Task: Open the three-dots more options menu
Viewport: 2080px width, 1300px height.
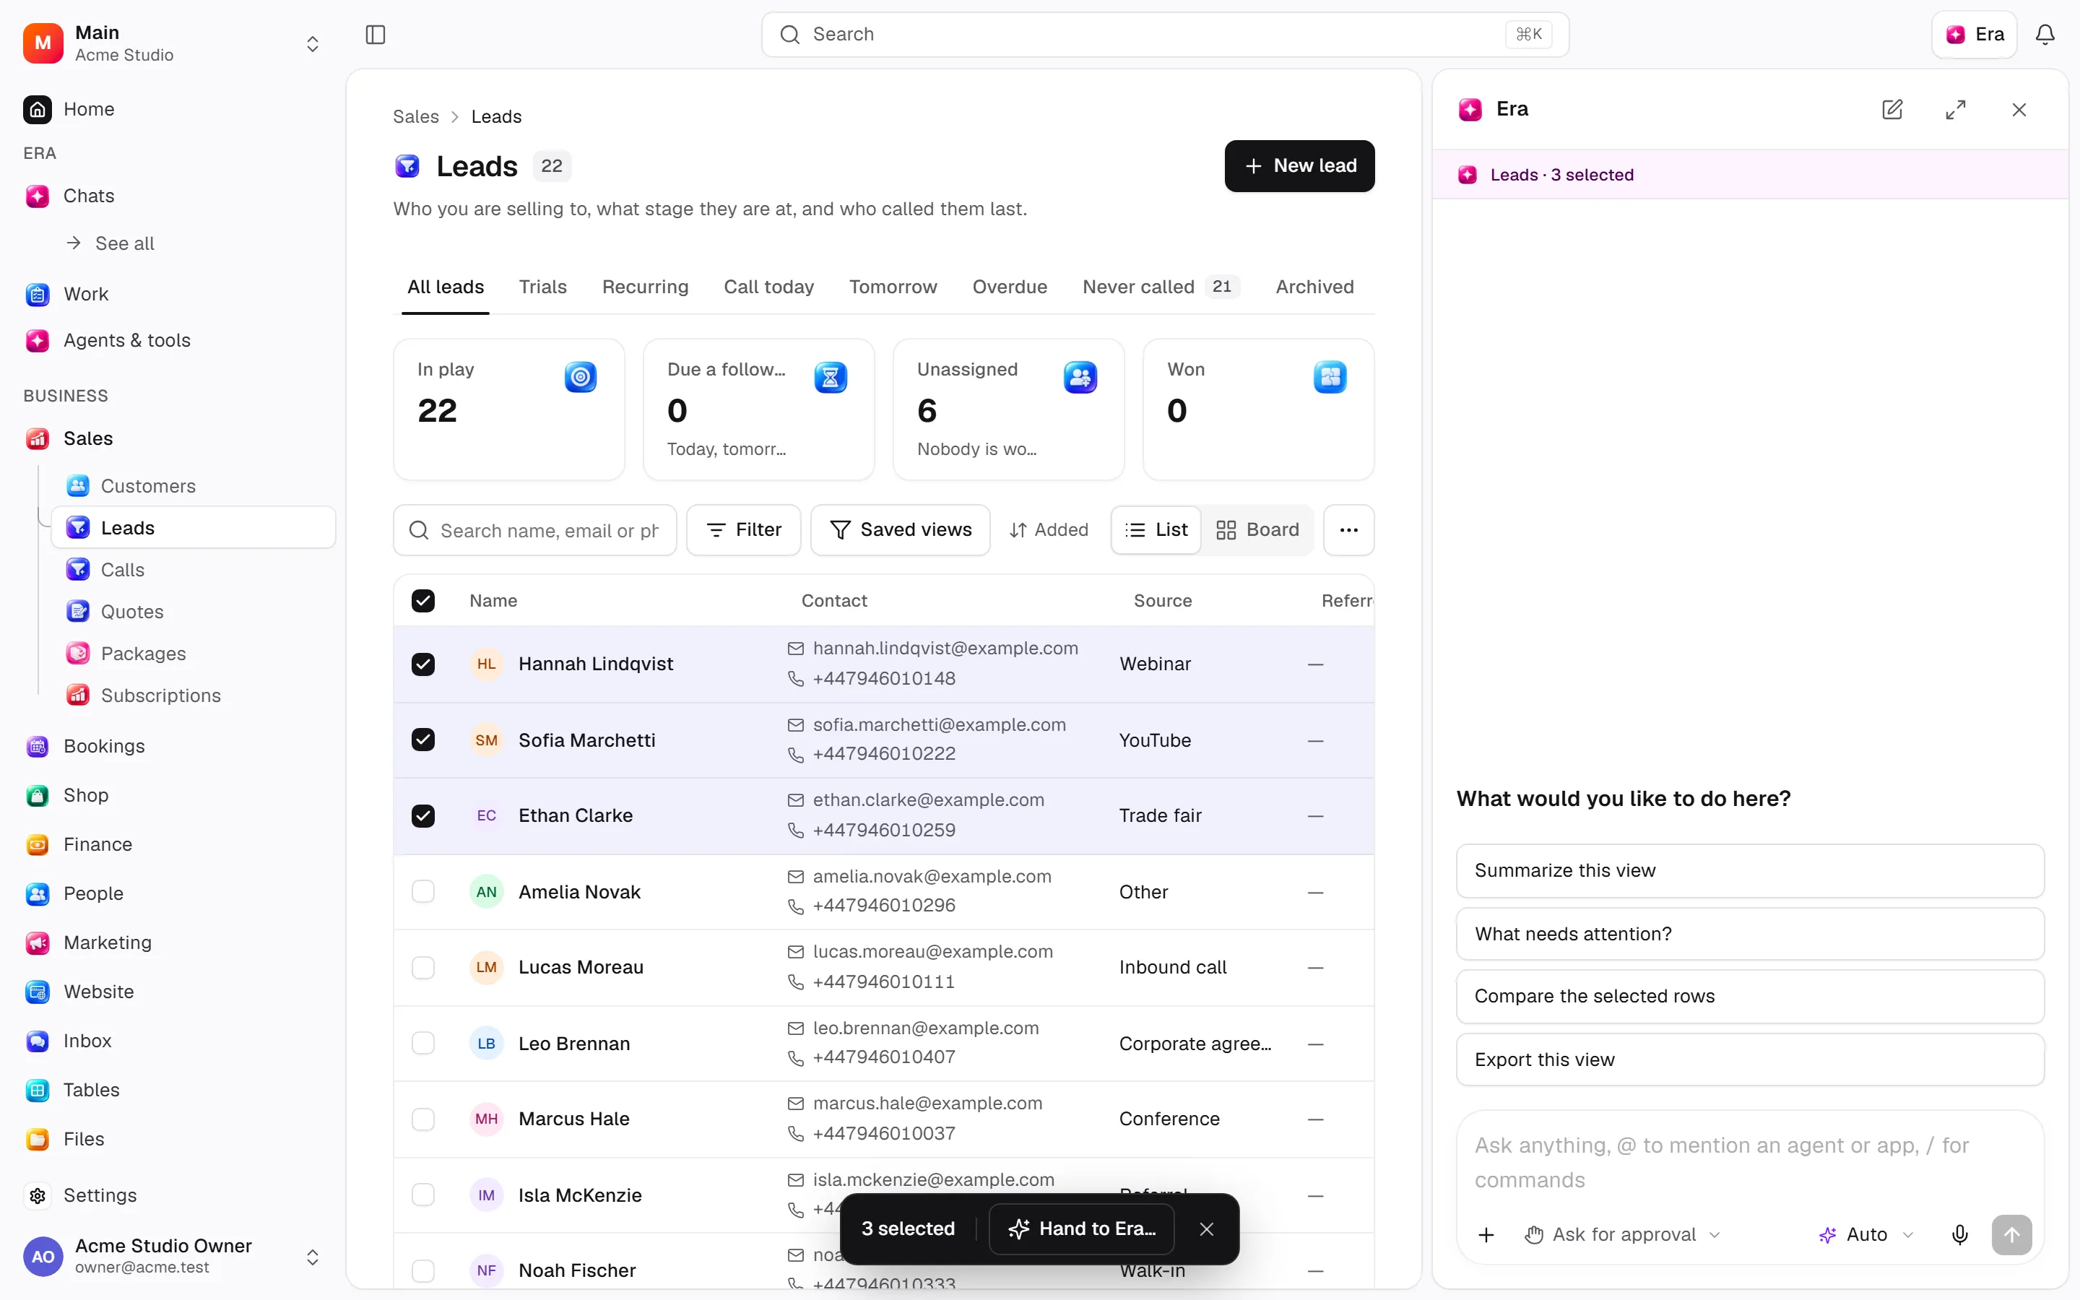Action: click(x=1348, y=529)
